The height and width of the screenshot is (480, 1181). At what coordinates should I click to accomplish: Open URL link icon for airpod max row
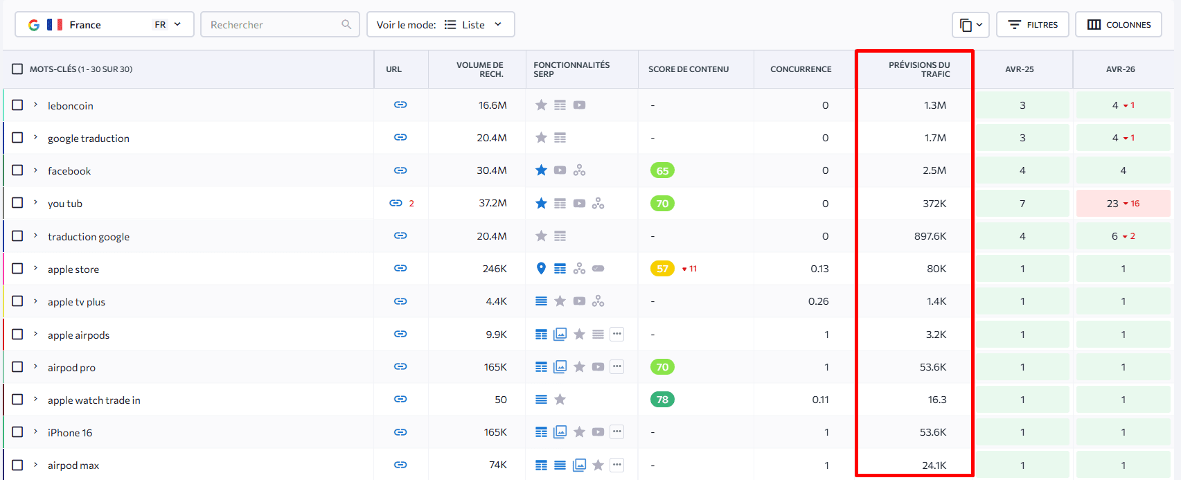click(x=400, y=465)
